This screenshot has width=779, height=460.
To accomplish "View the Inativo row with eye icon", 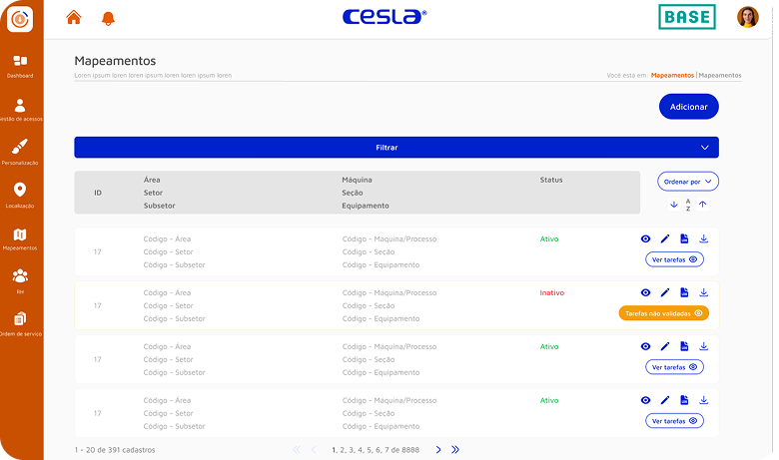I will click(645, 292).
